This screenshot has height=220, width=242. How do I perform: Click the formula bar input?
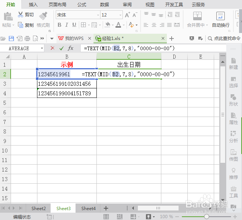(153, 48)
